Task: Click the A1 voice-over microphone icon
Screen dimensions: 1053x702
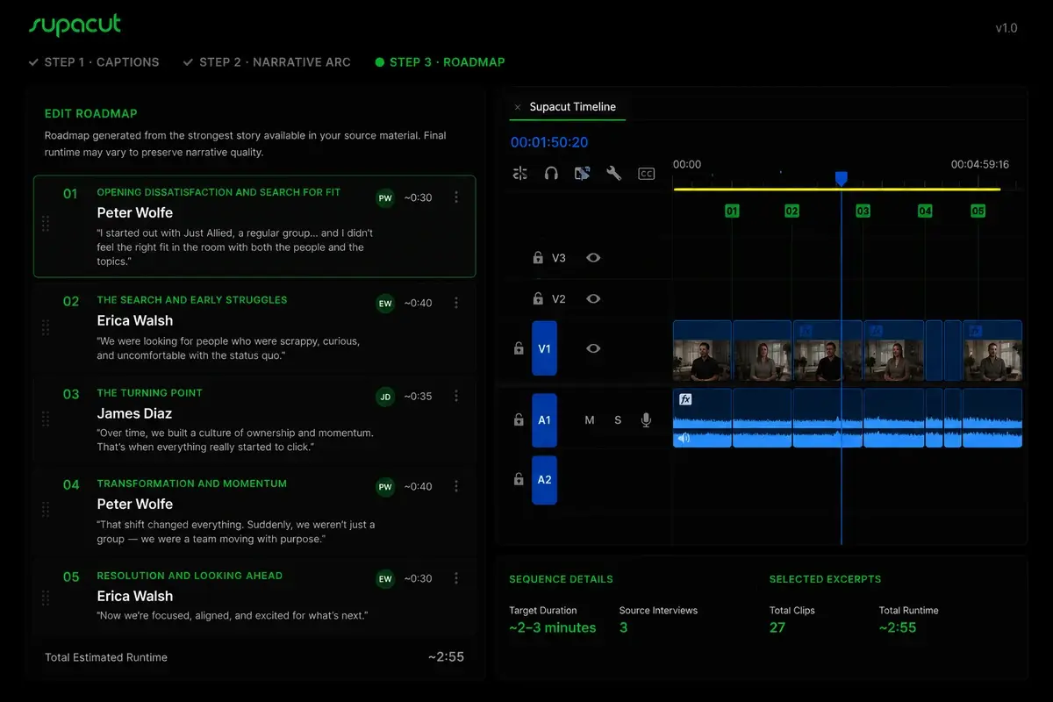Action: 646,420
